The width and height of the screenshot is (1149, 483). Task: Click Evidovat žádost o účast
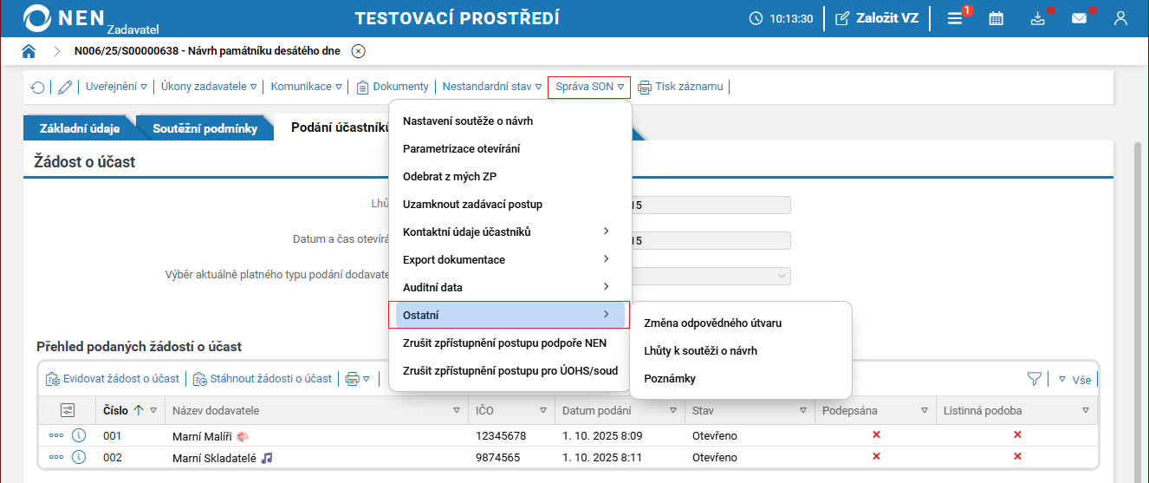112,378
